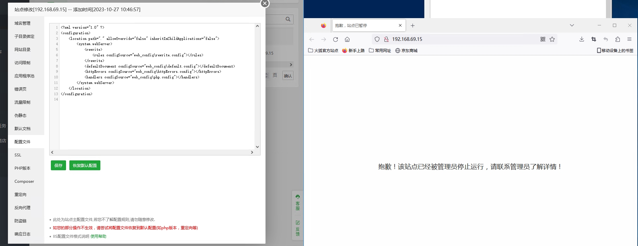Reload the current page
638x246 pixels.
tap(336, 39)
